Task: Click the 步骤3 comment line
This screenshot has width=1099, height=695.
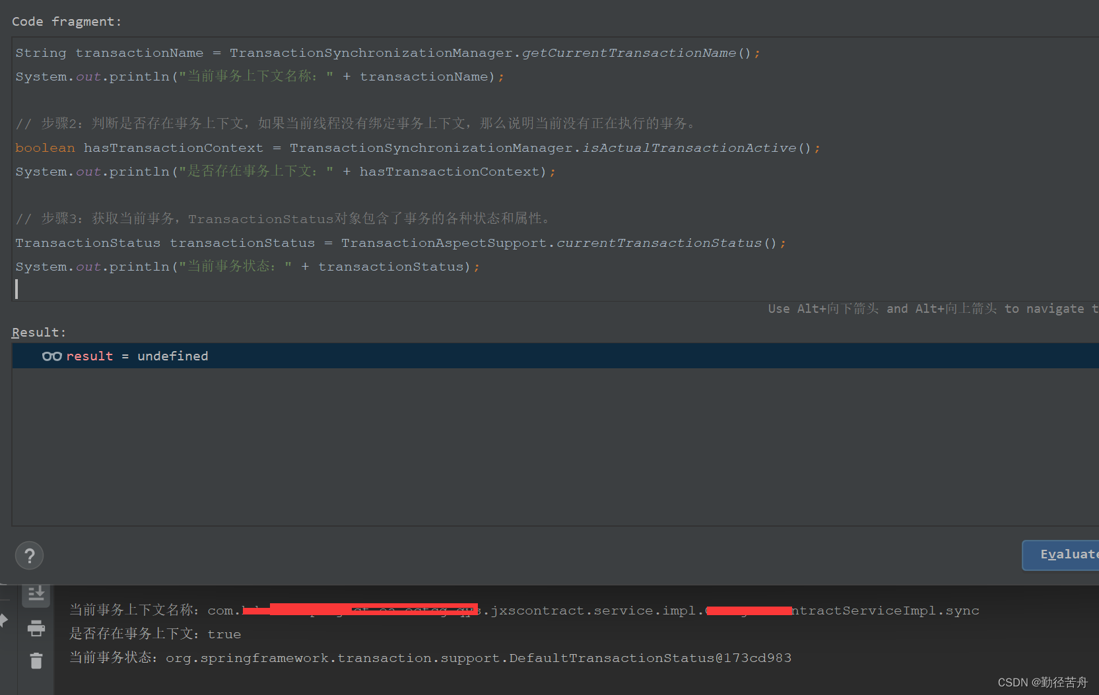Action: point(283,218)
